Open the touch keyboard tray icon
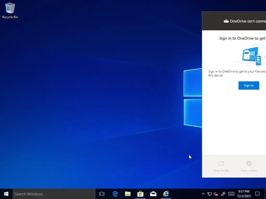 231,194
